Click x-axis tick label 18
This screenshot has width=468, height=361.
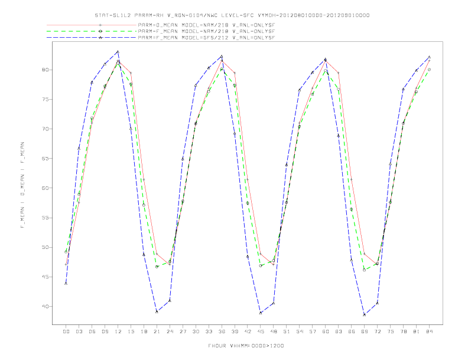click(144, 332)
